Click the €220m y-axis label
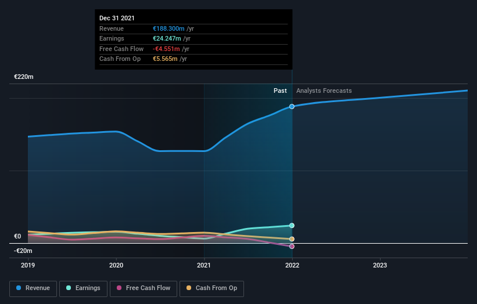Screen dimensions: 477x304 pos(24,77)
